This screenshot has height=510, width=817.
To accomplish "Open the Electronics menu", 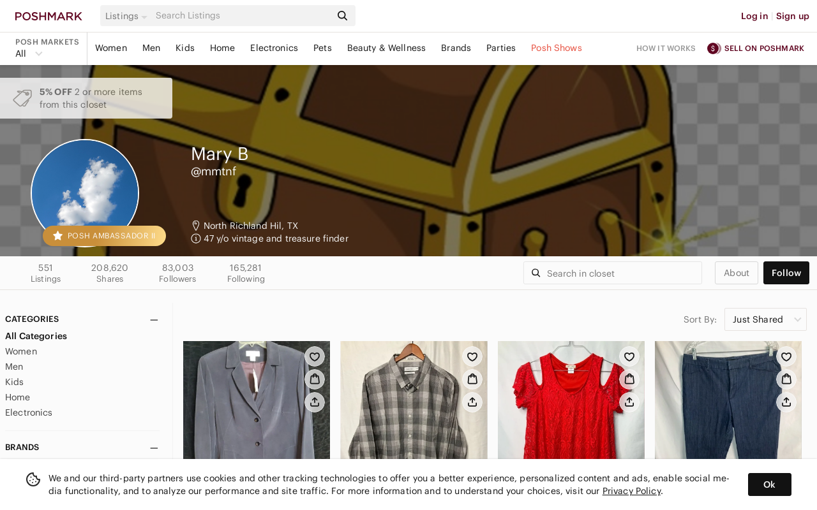I will (x=274, y=48).
